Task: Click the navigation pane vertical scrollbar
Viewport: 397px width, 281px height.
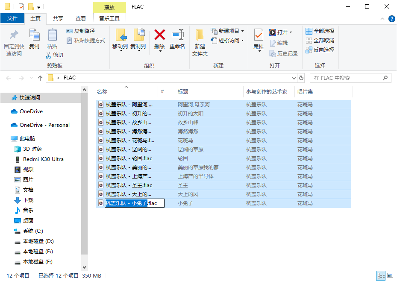Action: 84,171
